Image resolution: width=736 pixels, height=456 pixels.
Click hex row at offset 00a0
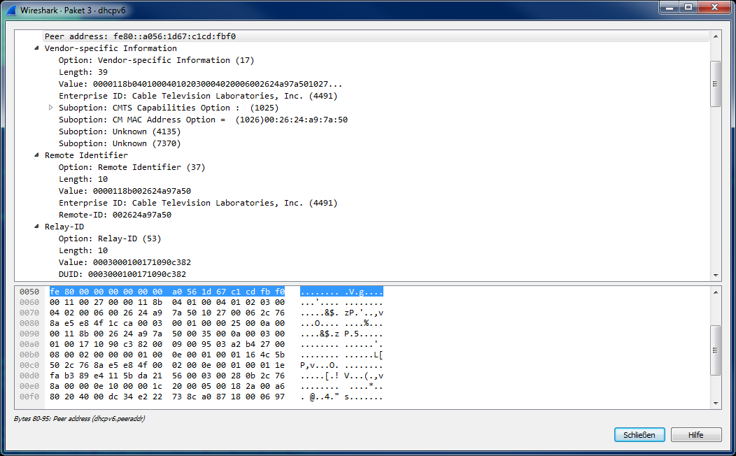[167, 344]
